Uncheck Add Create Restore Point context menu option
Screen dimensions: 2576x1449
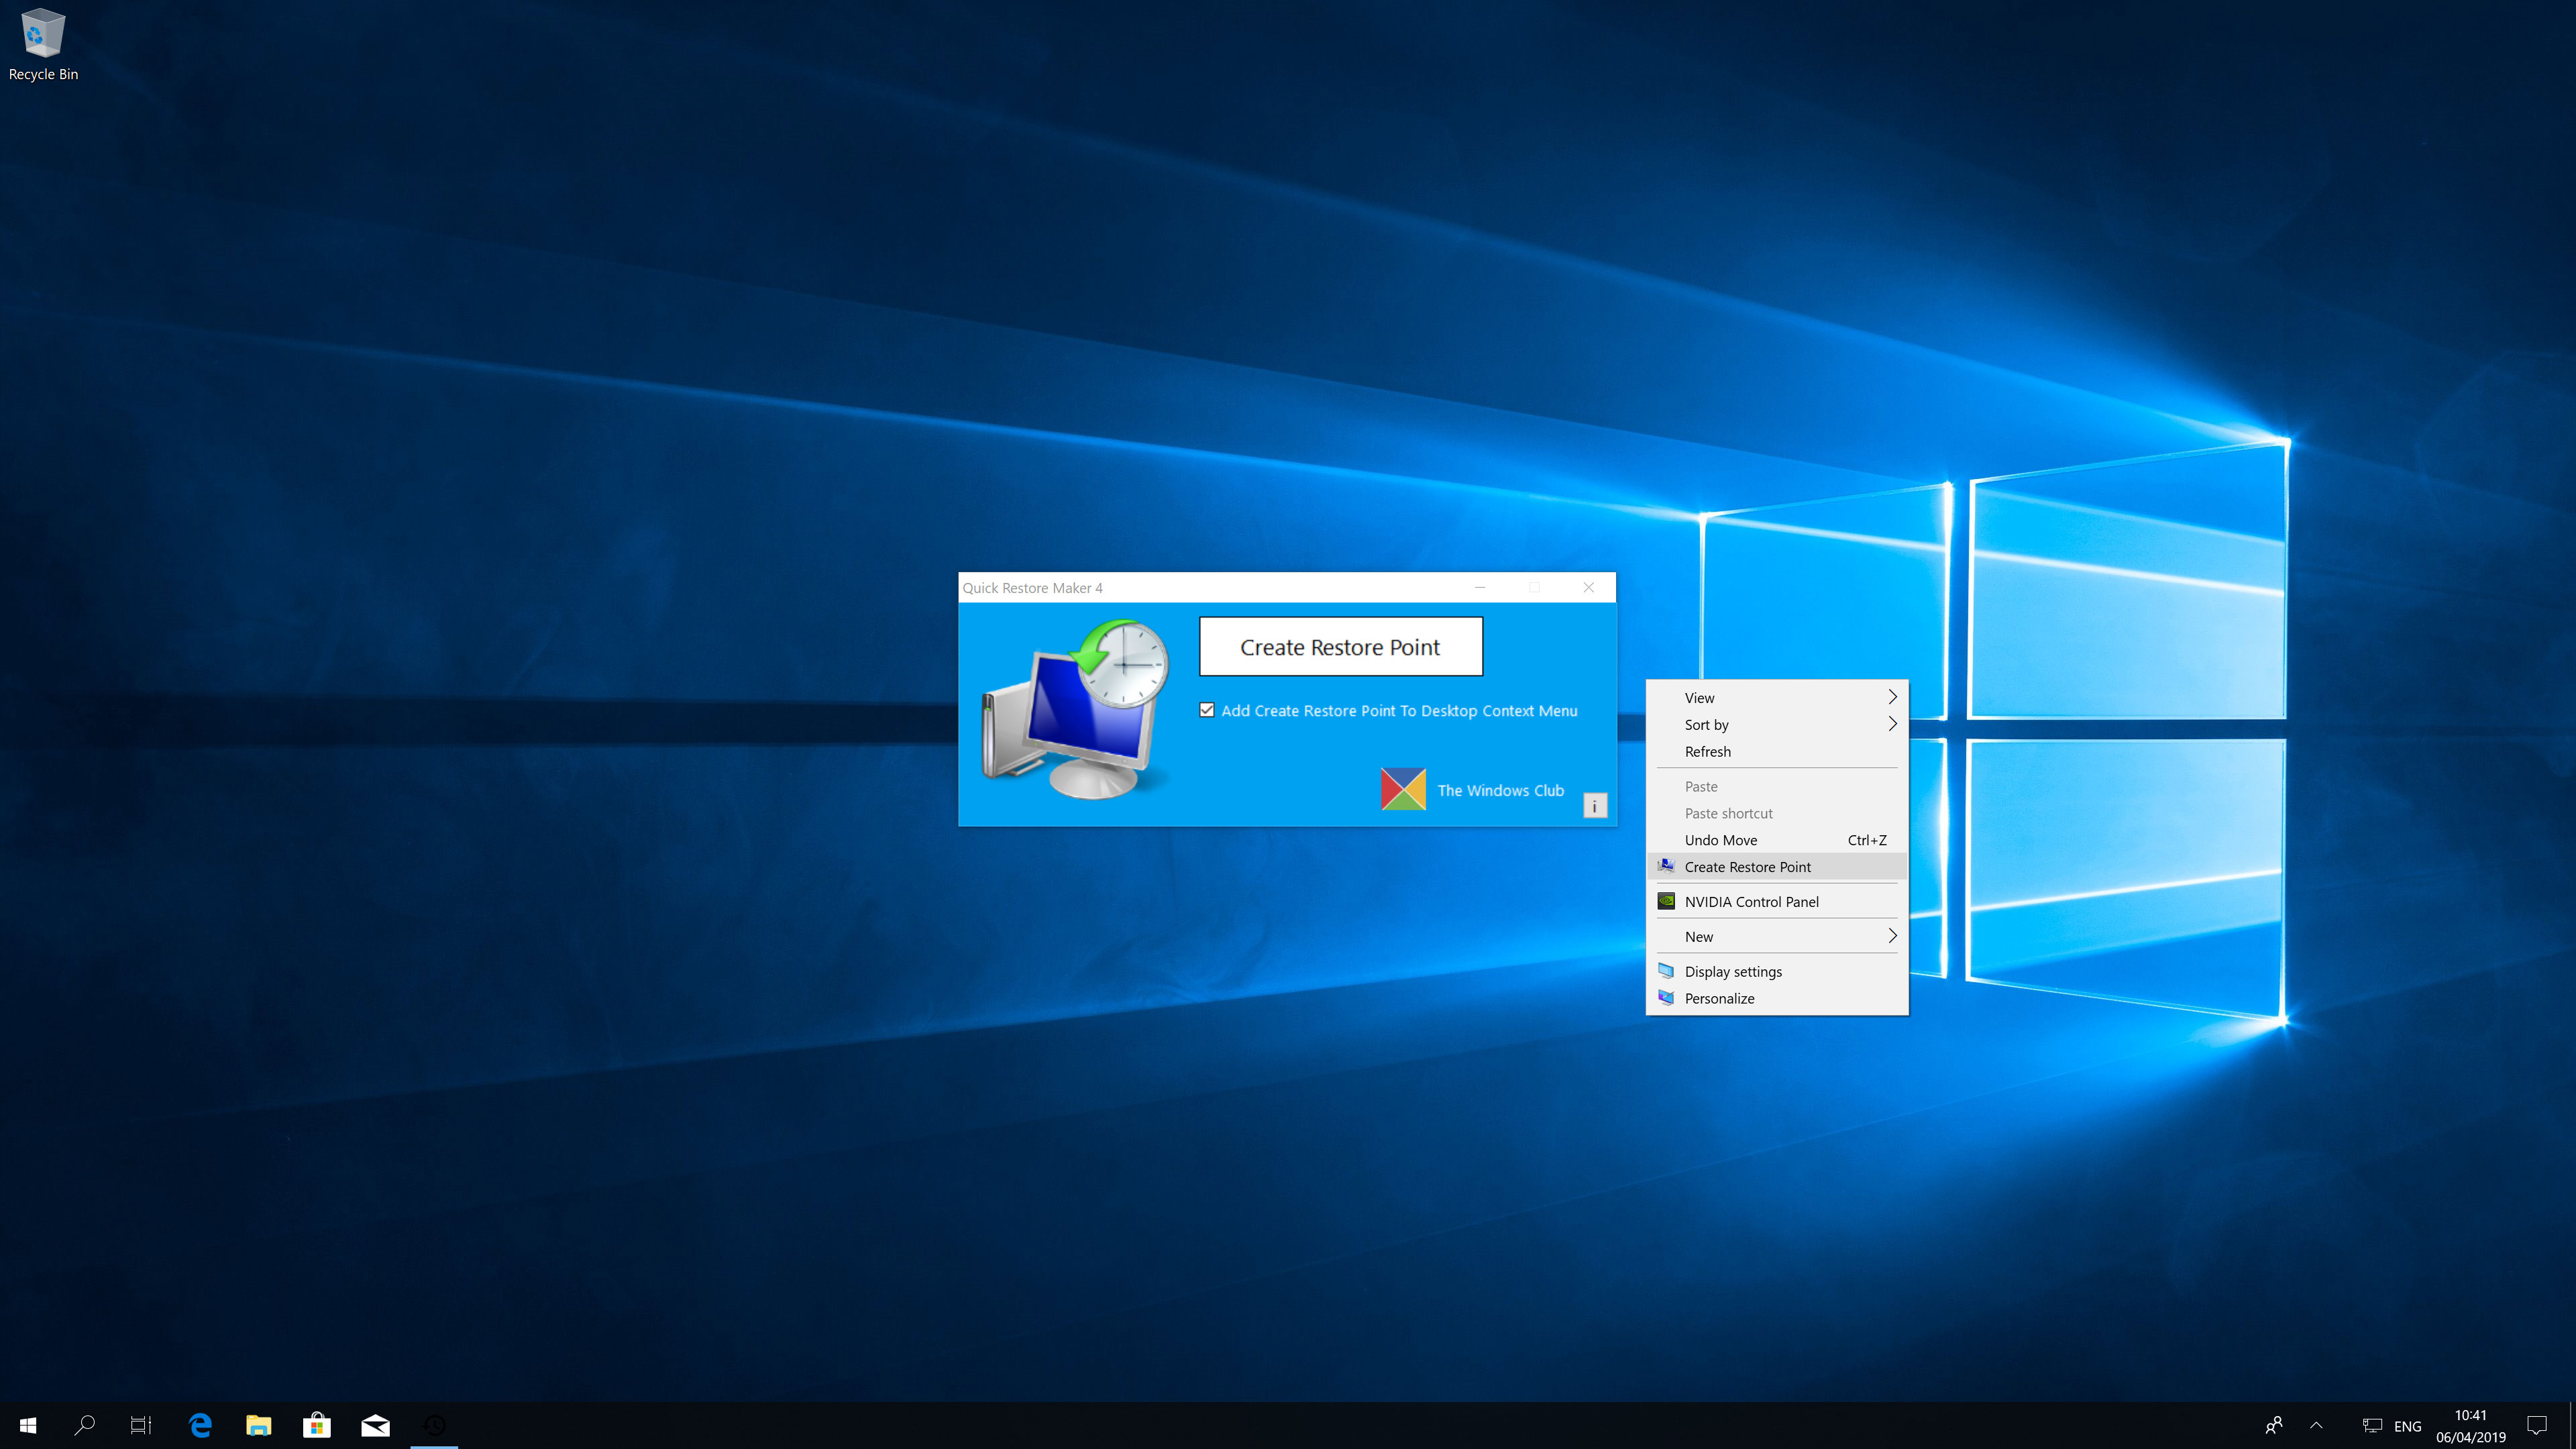[1207, 710]
